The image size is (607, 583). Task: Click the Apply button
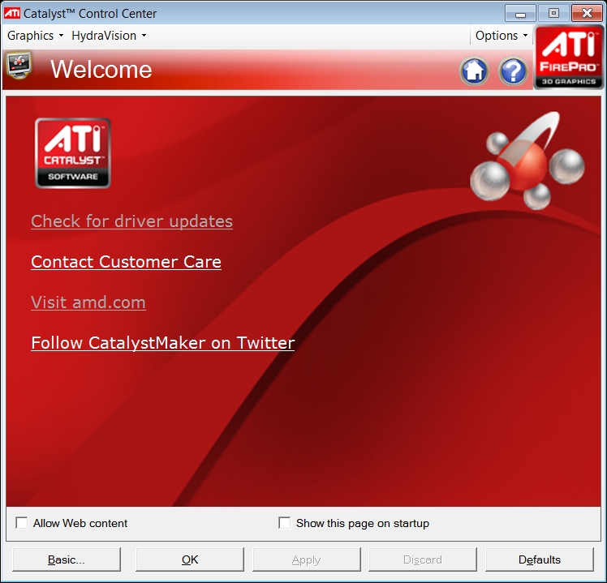[x=306, y=559]
